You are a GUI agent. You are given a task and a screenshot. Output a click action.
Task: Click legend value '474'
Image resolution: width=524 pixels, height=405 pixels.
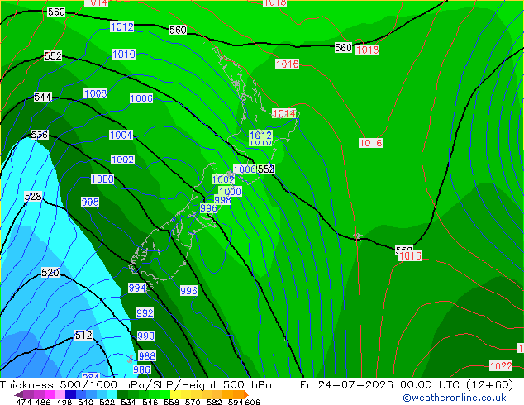click(24, 402)
